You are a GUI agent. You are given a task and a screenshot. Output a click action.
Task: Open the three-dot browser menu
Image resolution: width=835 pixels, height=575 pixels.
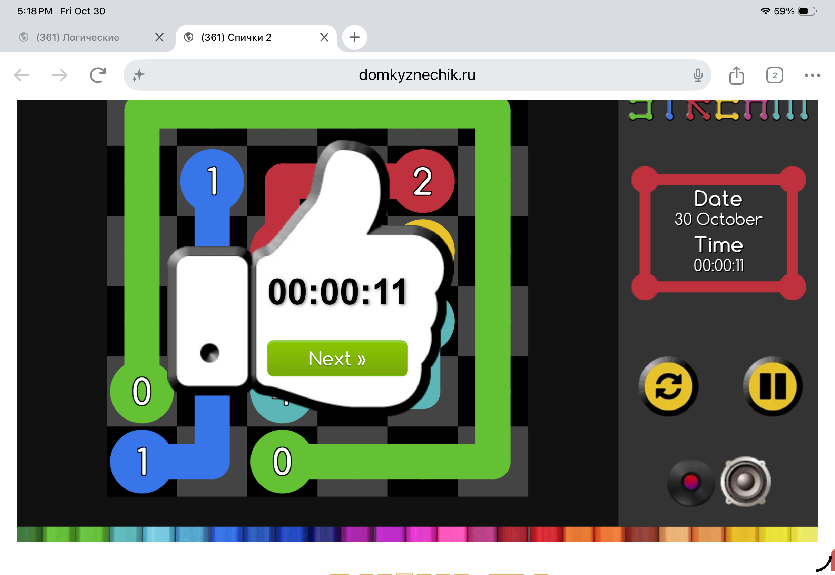click(x=812, y=75)
